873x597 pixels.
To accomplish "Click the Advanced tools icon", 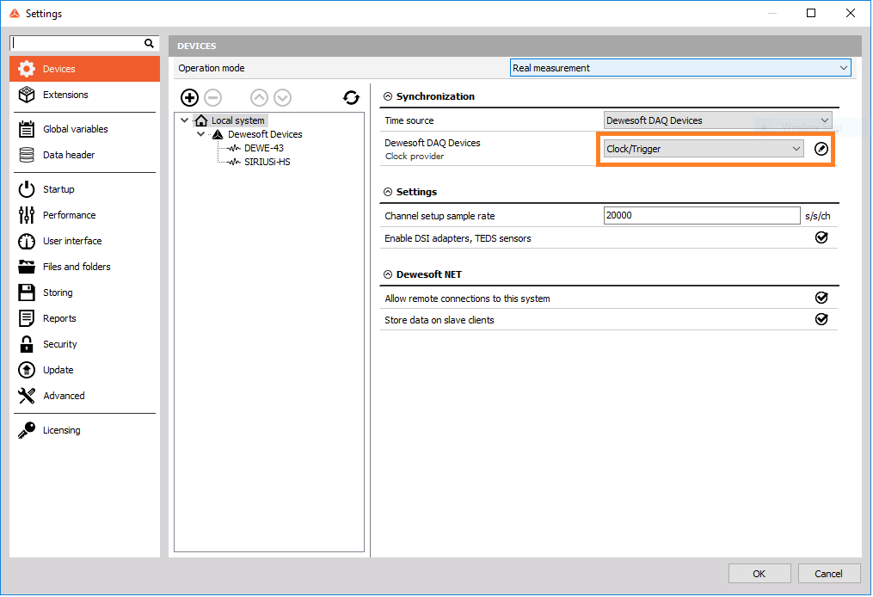I will (26, 396).
